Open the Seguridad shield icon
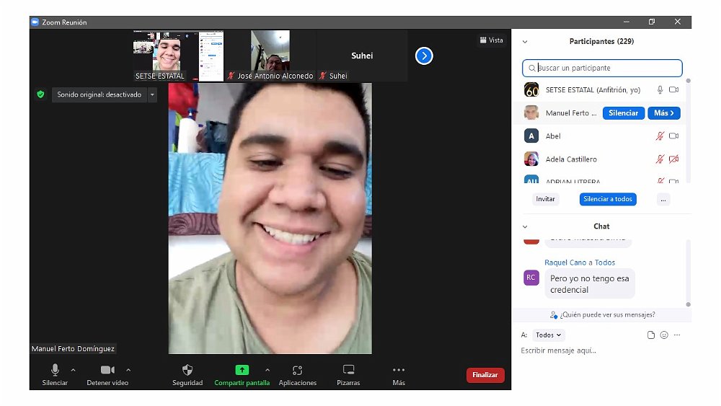 tap(187, 370)
